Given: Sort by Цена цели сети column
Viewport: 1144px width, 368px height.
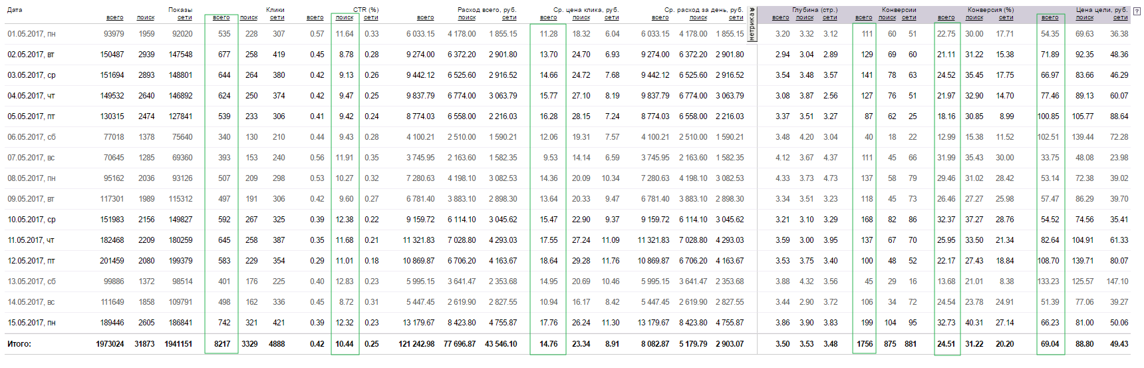Looking at the screenshot, I should [x=1121, y=18].
